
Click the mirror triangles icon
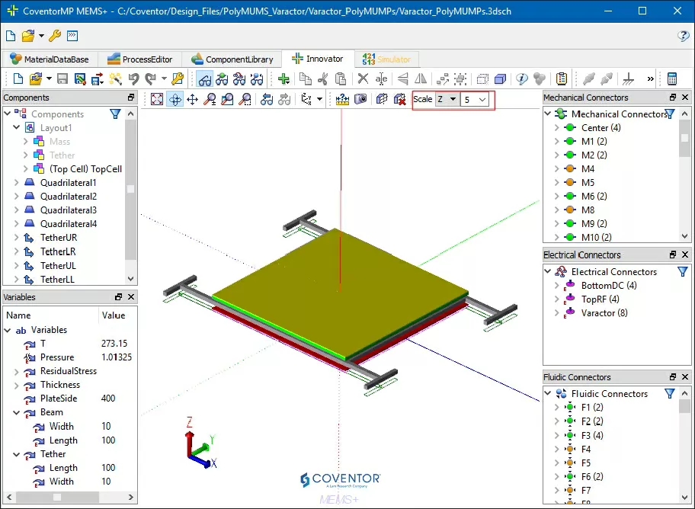tap(421, 79)
